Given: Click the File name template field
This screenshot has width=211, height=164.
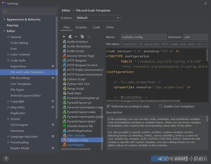Looking at the screenshot, I should pos(164,44).
